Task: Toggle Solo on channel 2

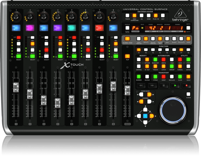Action: pyautogui.click(x=33, y=43)
